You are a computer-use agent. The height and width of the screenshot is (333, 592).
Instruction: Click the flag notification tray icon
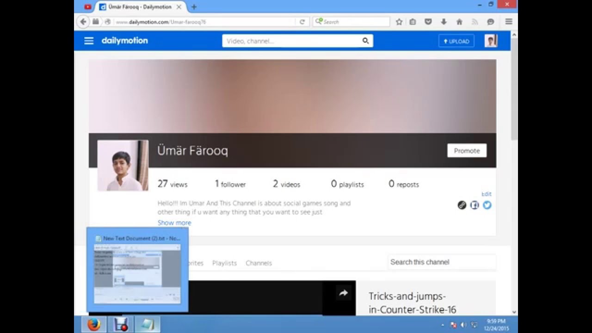point(454,325)
